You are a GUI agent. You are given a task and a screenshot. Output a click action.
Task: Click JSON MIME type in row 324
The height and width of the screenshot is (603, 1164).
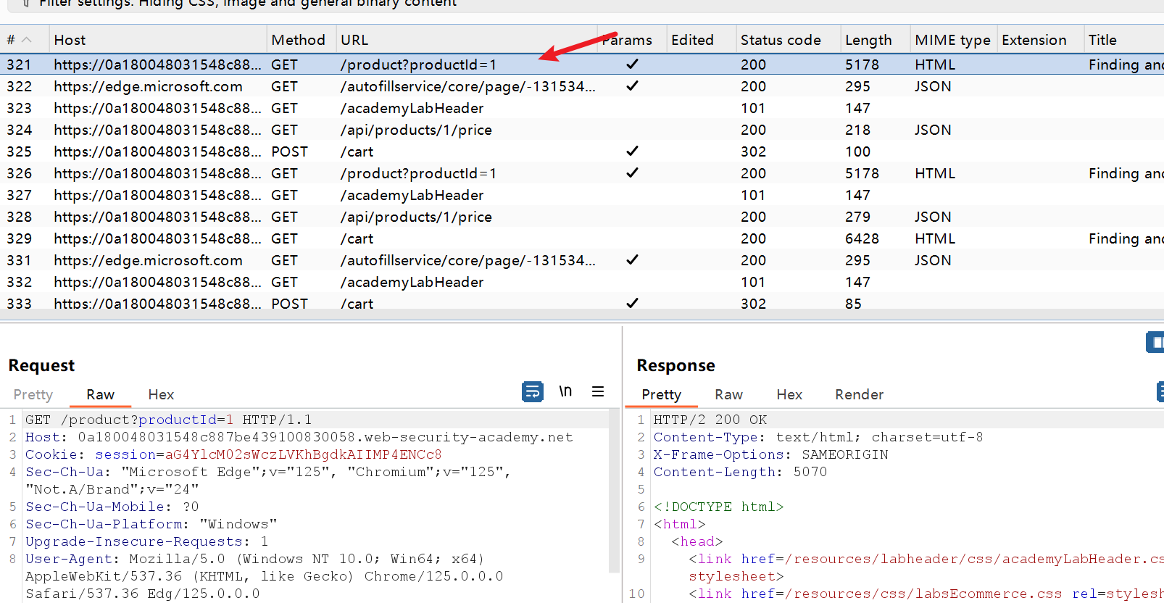[x=933, y=130]
